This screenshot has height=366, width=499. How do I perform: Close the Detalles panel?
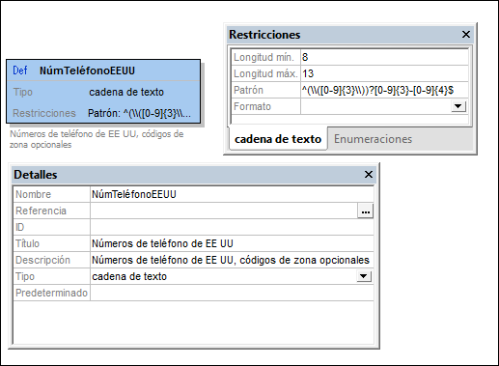coord(369,175)
